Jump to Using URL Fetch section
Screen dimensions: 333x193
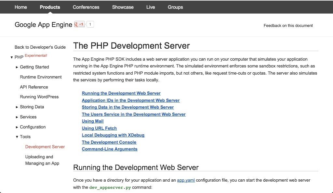[x=100, y=128]
